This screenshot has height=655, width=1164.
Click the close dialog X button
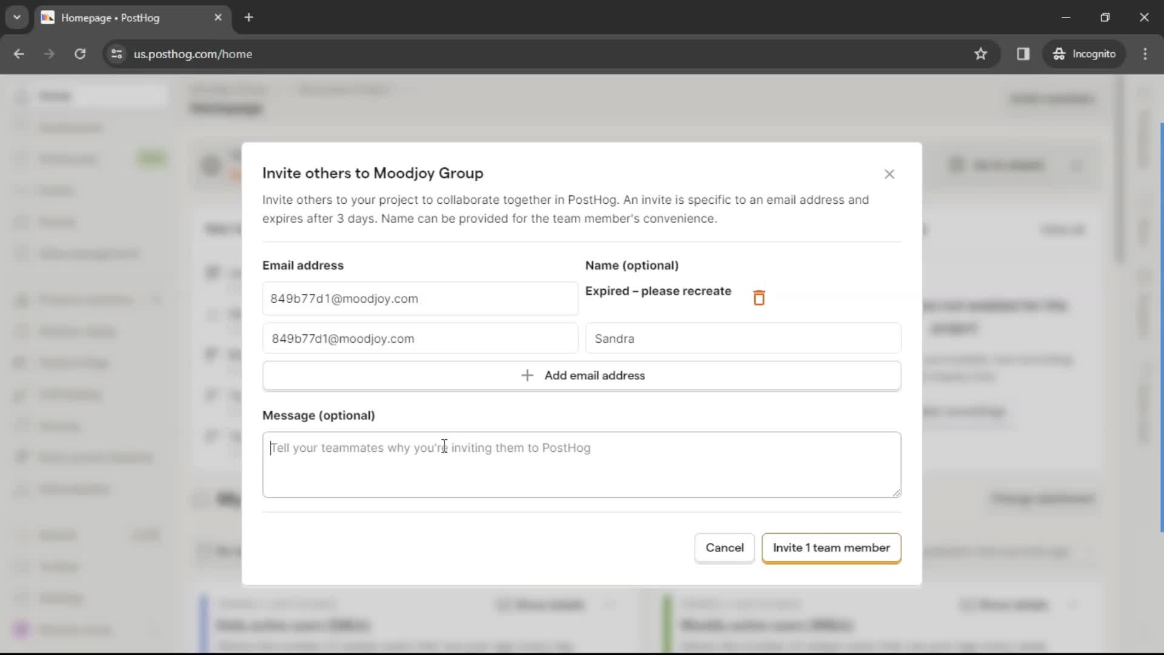[888, 173]
